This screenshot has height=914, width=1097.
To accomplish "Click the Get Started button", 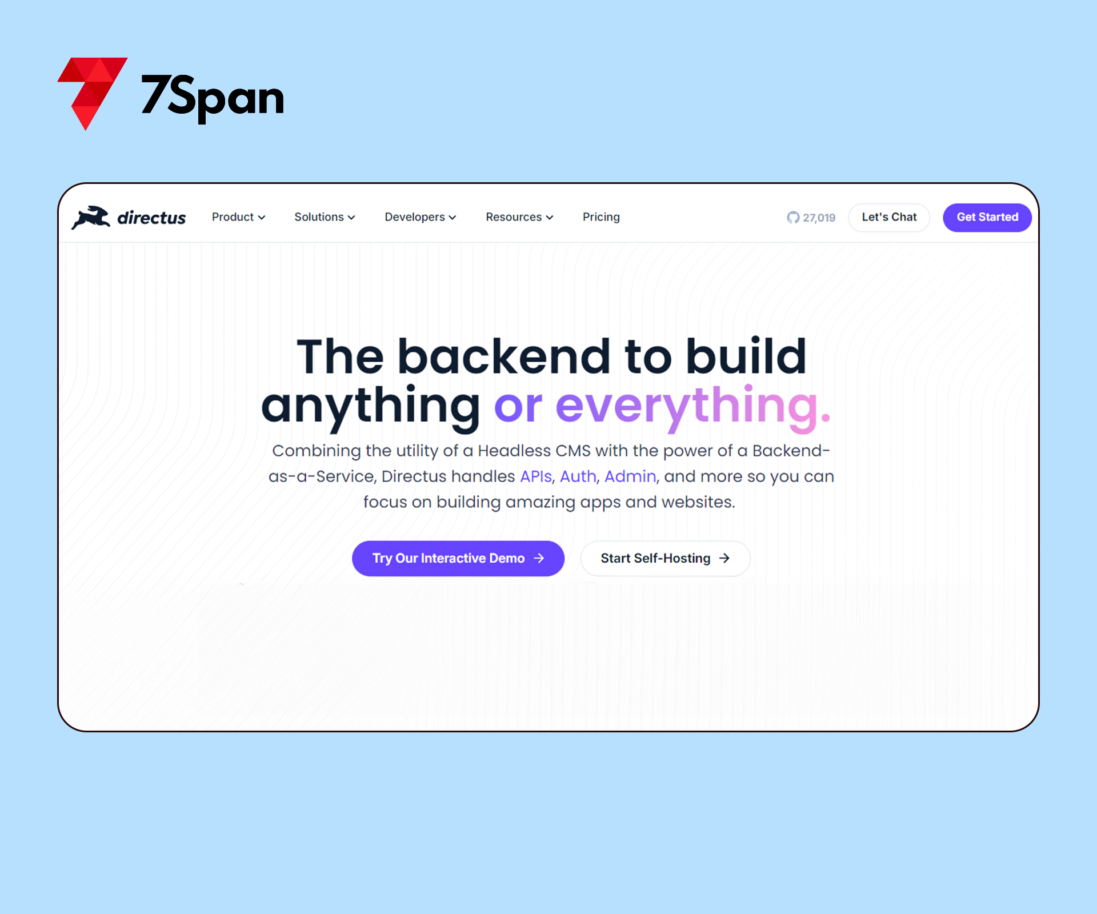I will pyautogui.click(x=987, y=216).
